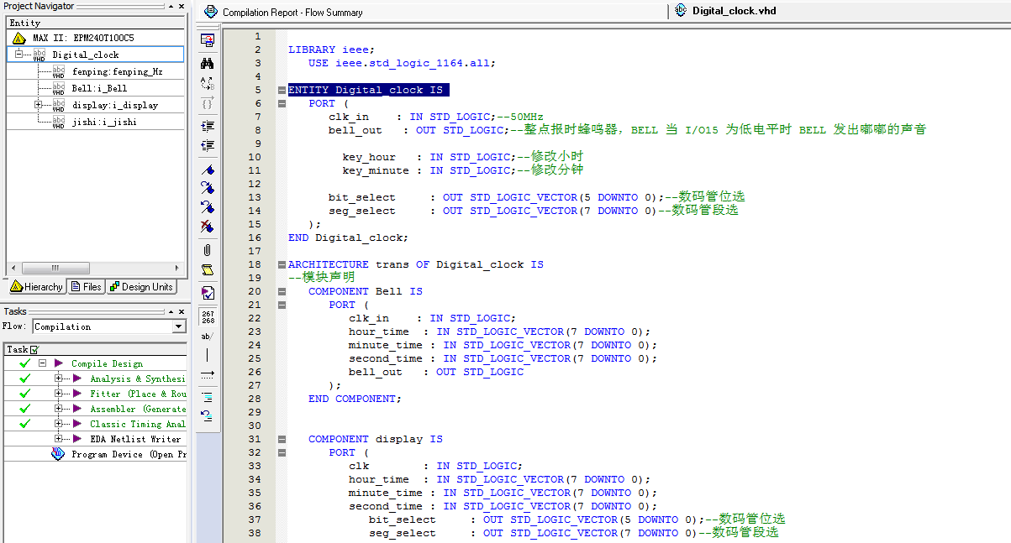The height and width of the screenshot is (543, 1011).
Task: Toggle line numbers with the 267/268 icon
Action: (x=208, y=316)
